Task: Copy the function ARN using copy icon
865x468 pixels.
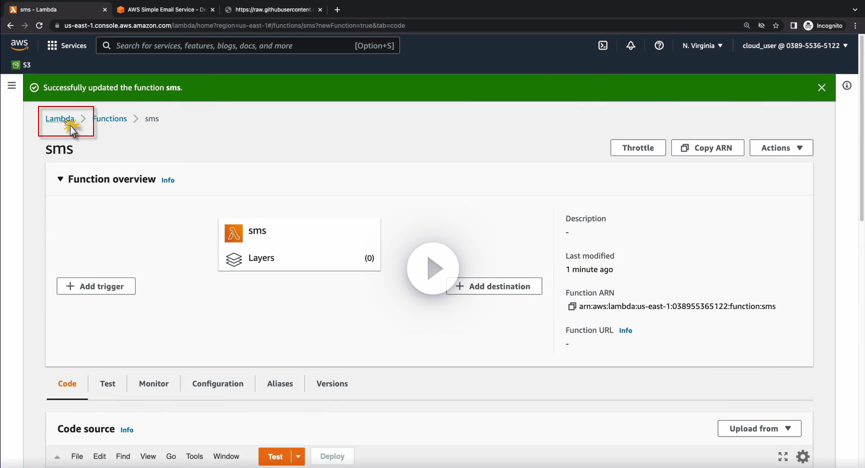Action: tap(572, 306)
